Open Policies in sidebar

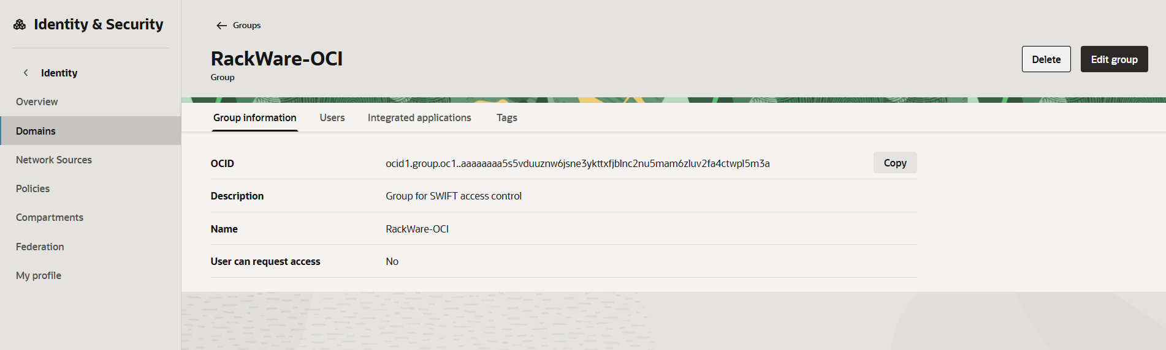32,188
